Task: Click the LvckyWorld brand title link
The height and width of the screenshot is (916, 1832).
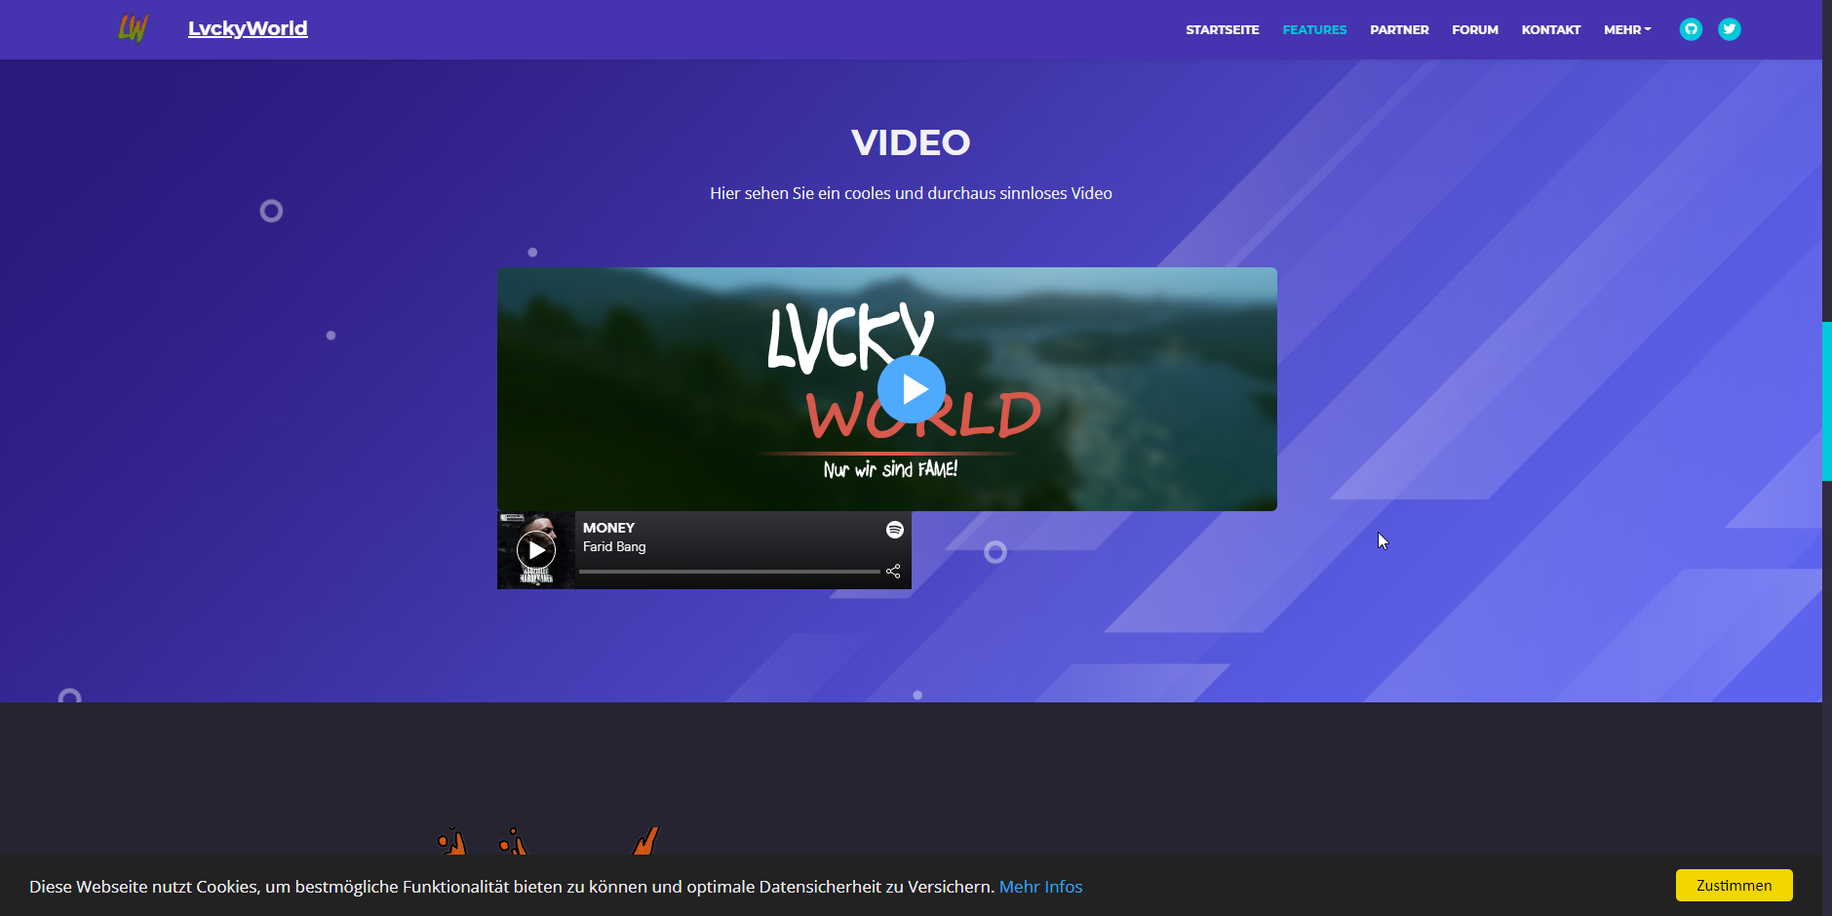Action: tap(248, 28)
